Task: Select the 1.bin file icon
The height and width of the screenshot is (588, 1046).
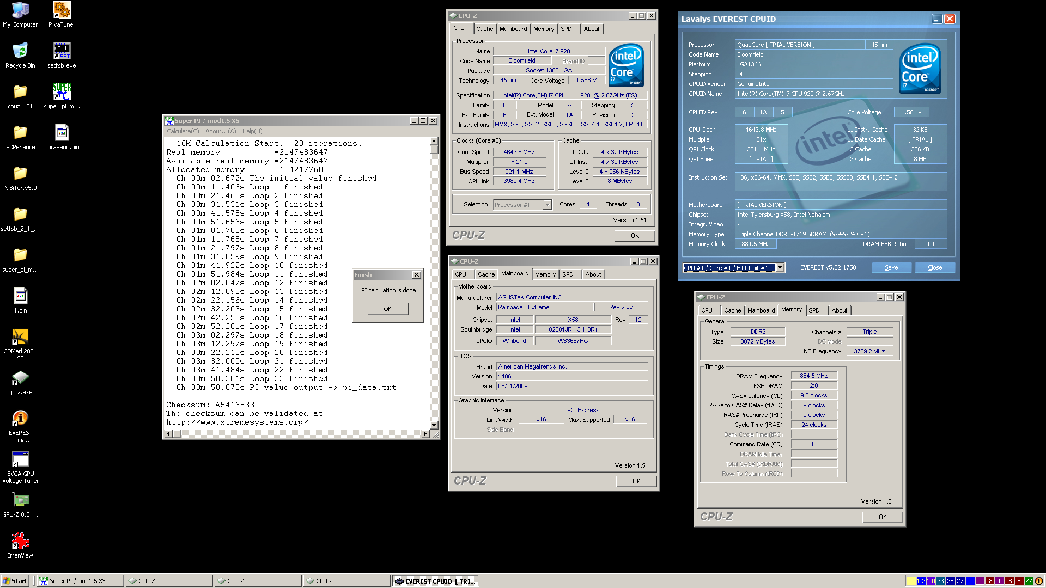Action: [20, 301]
